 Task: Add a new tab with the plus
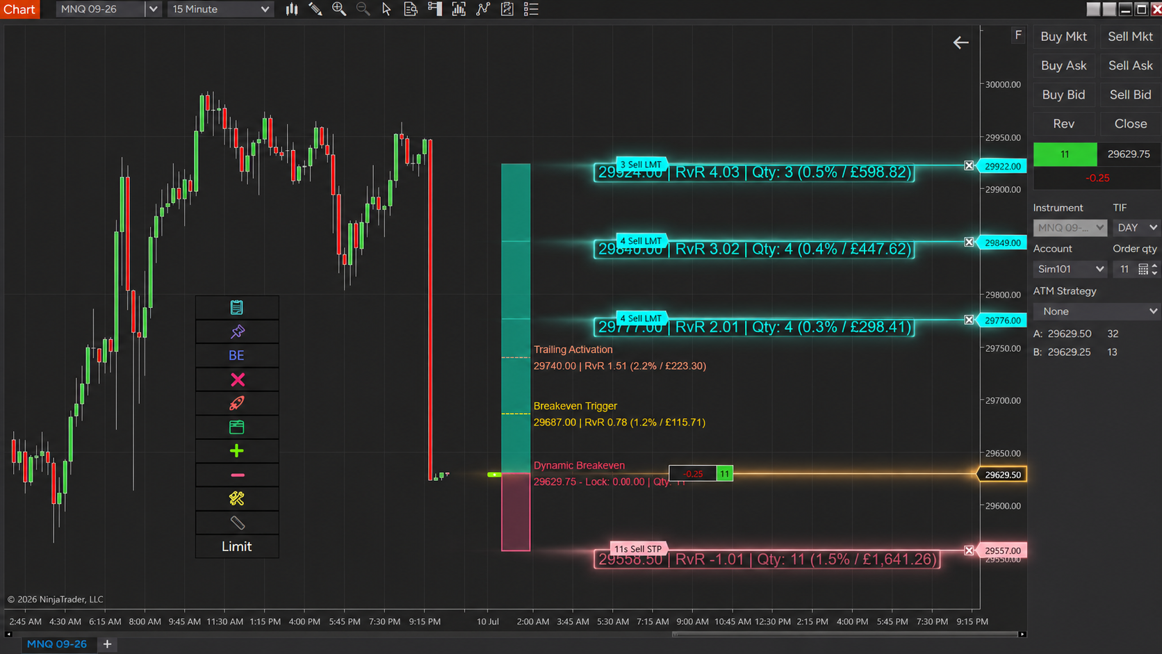pos(107,644)
